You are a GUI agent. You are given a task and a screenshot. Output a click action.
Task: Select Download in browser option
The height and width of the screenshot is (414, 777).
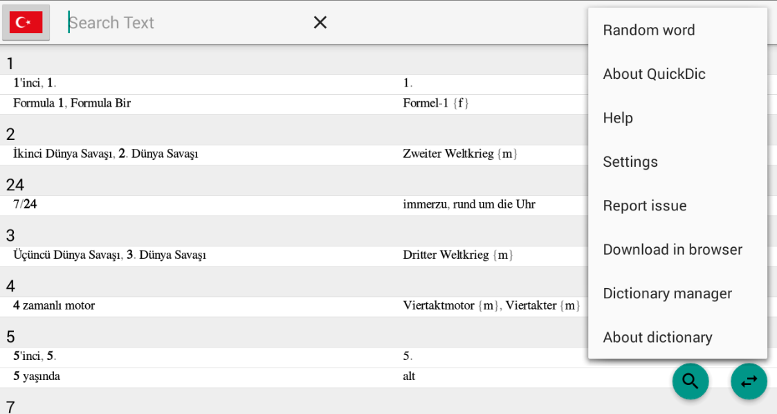pos(677,249)
